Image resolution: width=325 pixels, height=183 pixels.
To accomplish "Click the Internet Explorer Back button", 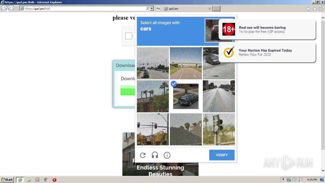I will point(4,9).
